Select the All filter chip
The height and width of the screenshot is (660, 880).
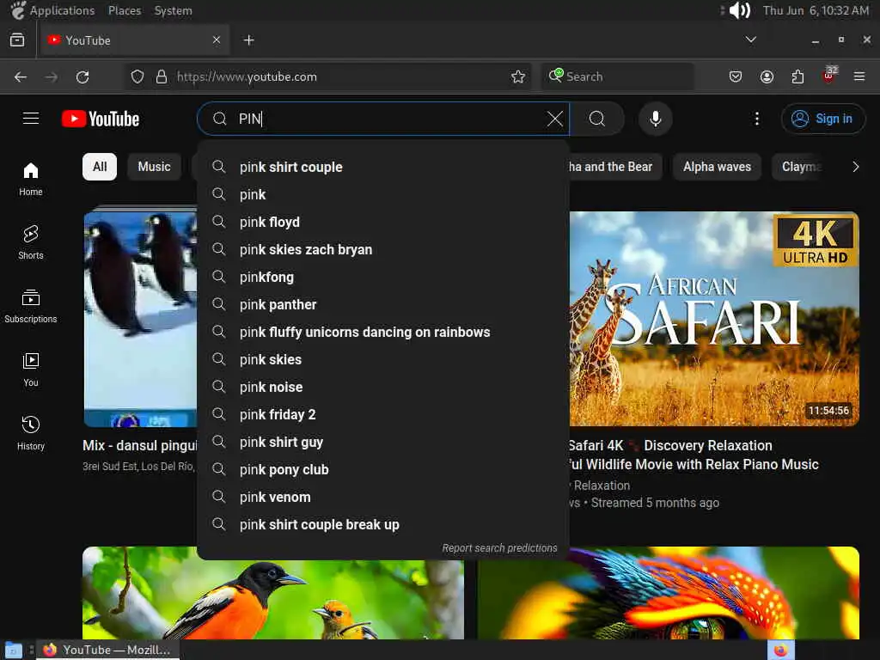(100, 167)
